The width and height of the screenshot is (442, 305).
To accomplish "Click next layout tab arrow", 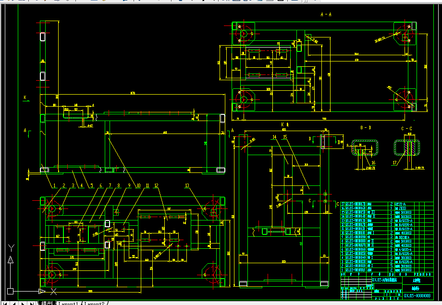I will tap(23, 304).
